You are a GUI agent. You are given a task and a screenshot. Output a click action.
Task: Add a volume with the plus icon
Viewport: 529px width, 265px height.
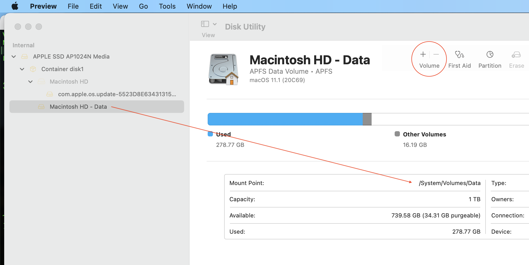423,54
